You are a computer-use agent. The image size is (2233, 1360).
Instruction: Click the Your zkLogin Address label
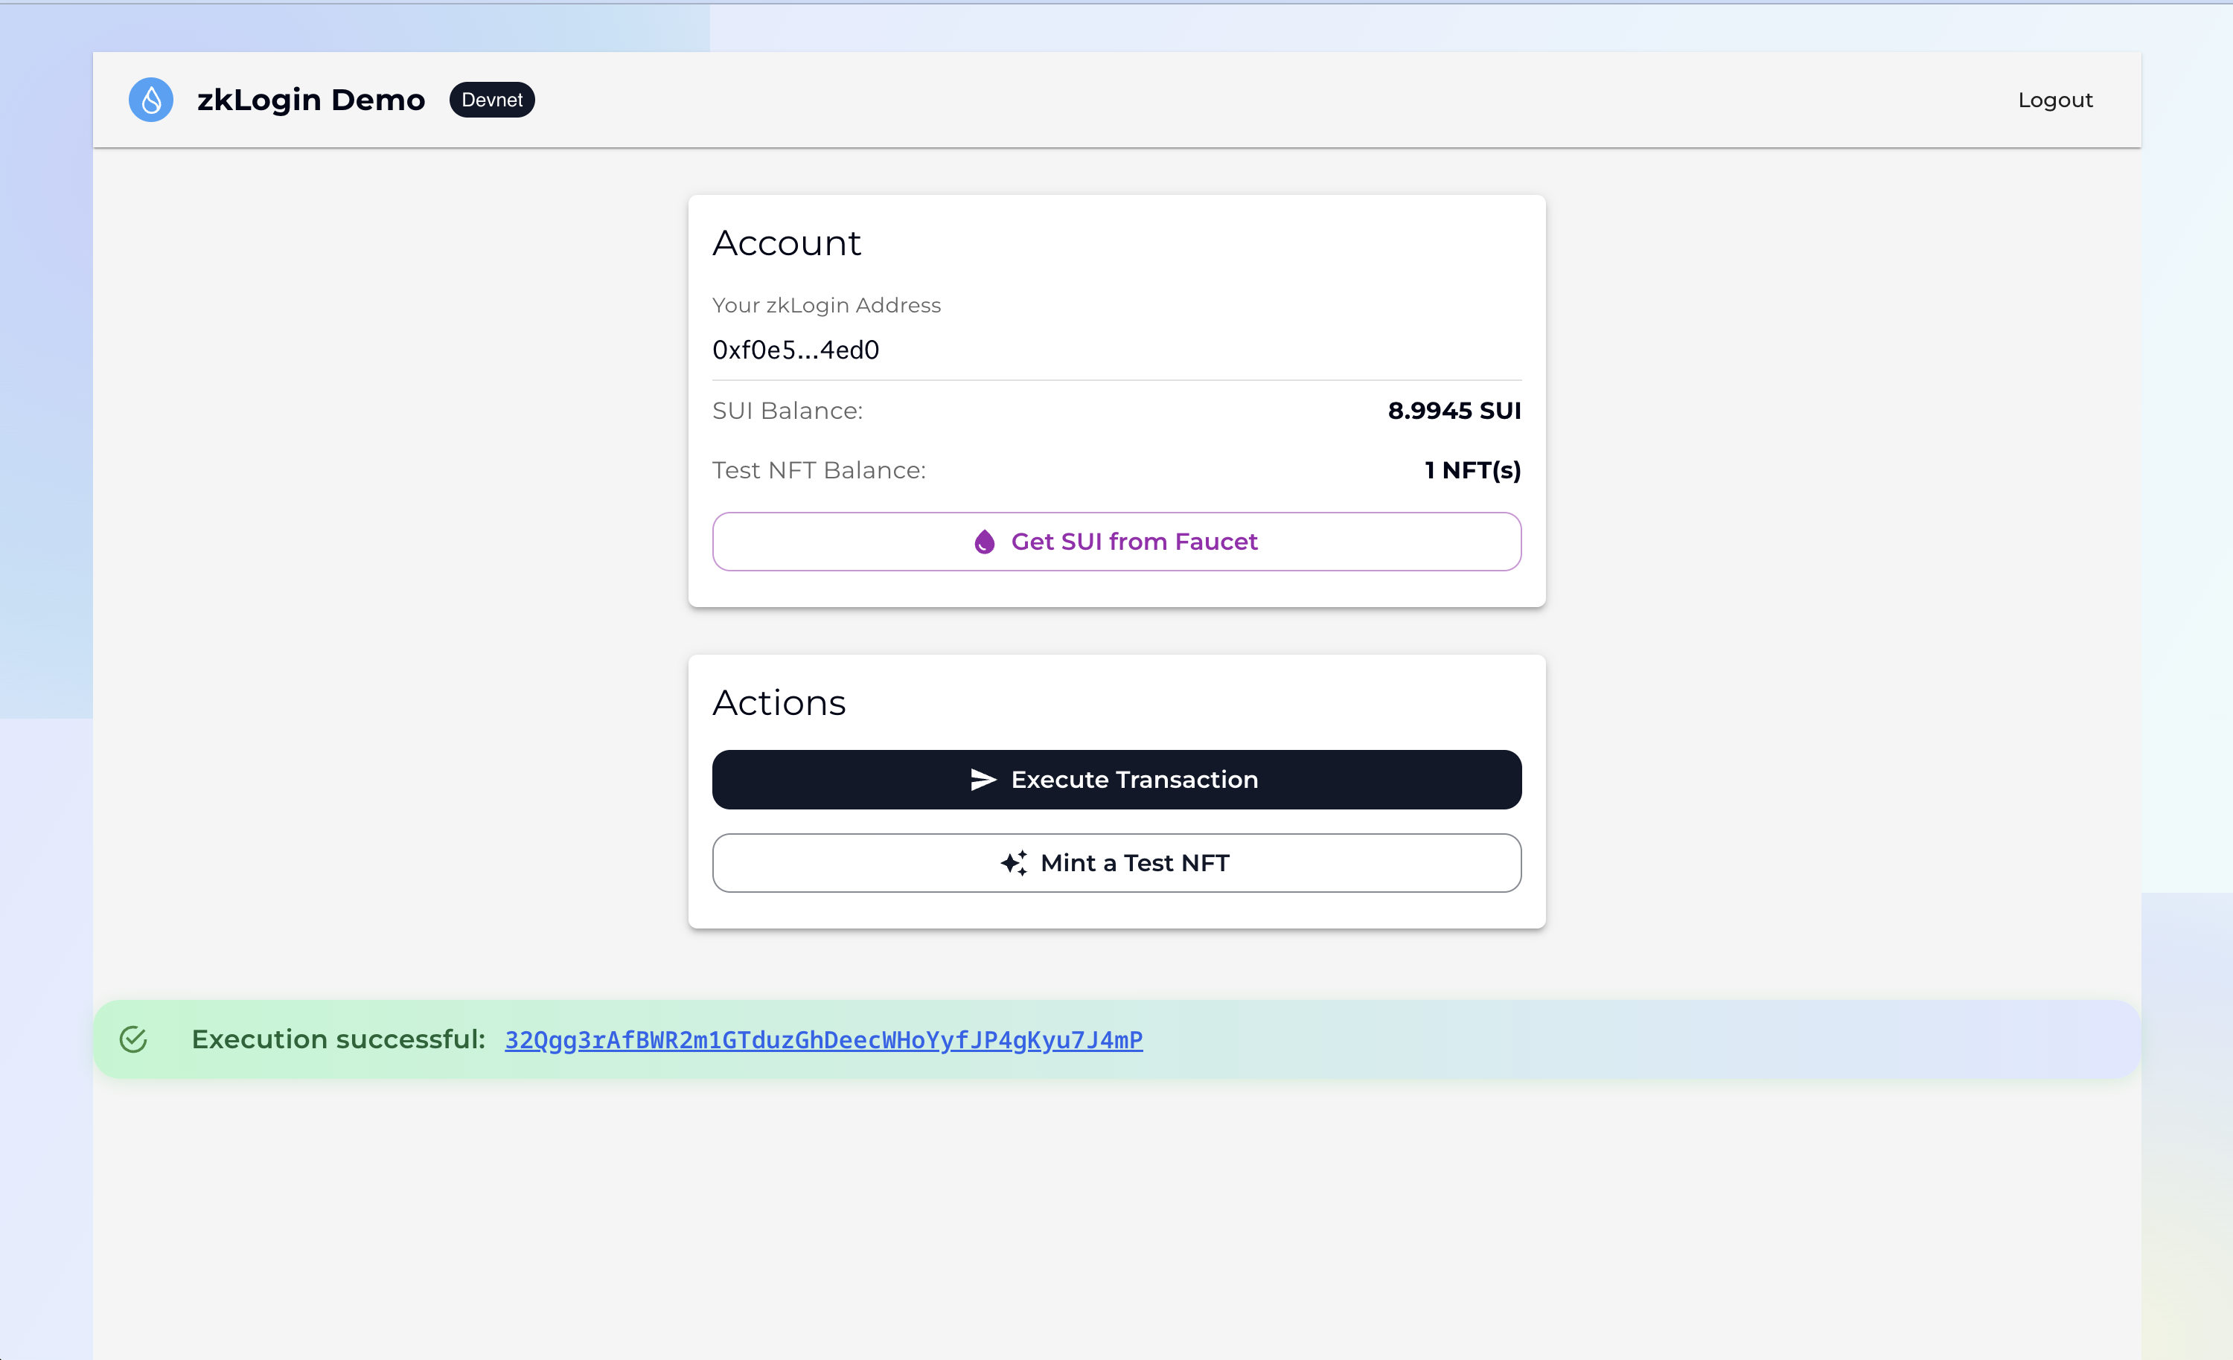(x=826, y=305)
